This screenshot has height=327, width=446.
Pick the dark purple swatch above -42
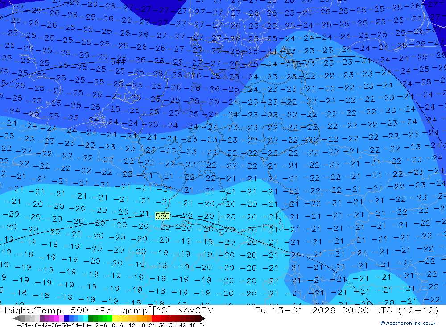[42, 318]
